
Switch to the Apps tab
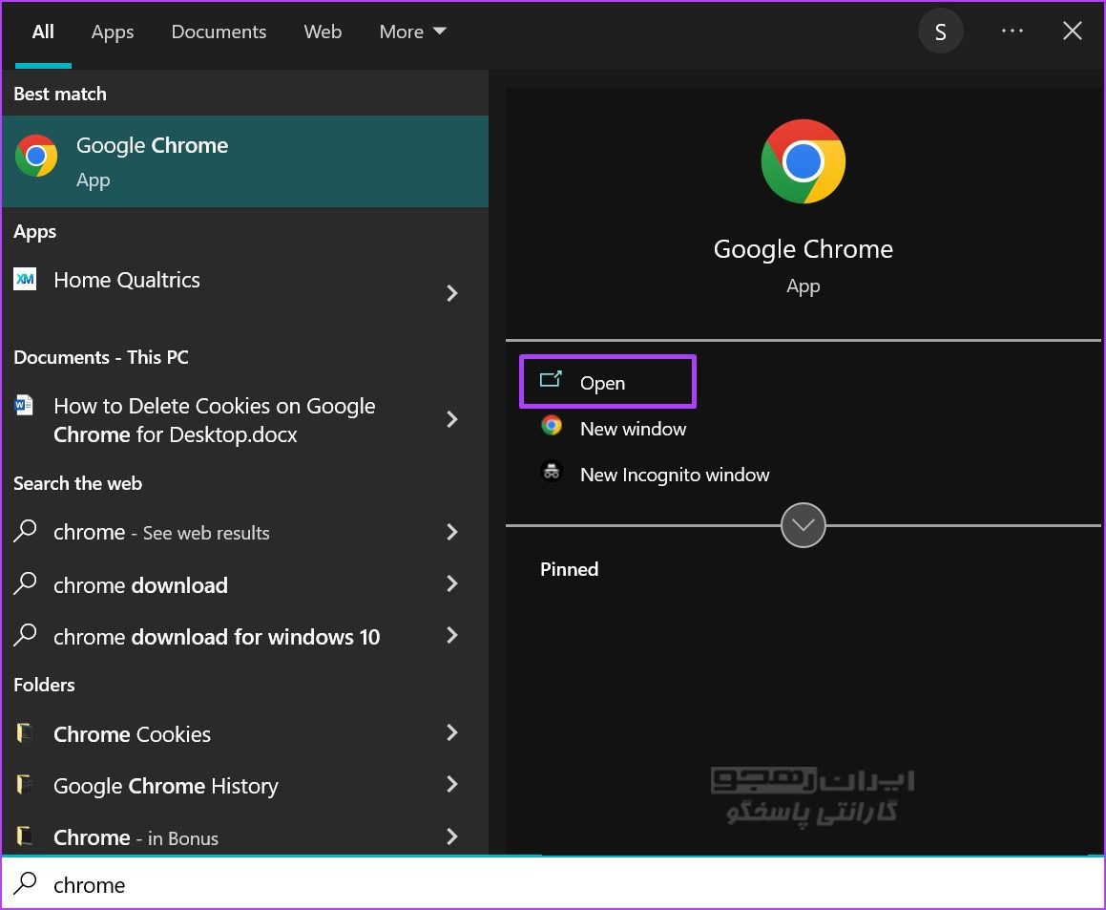pos(113,32)
